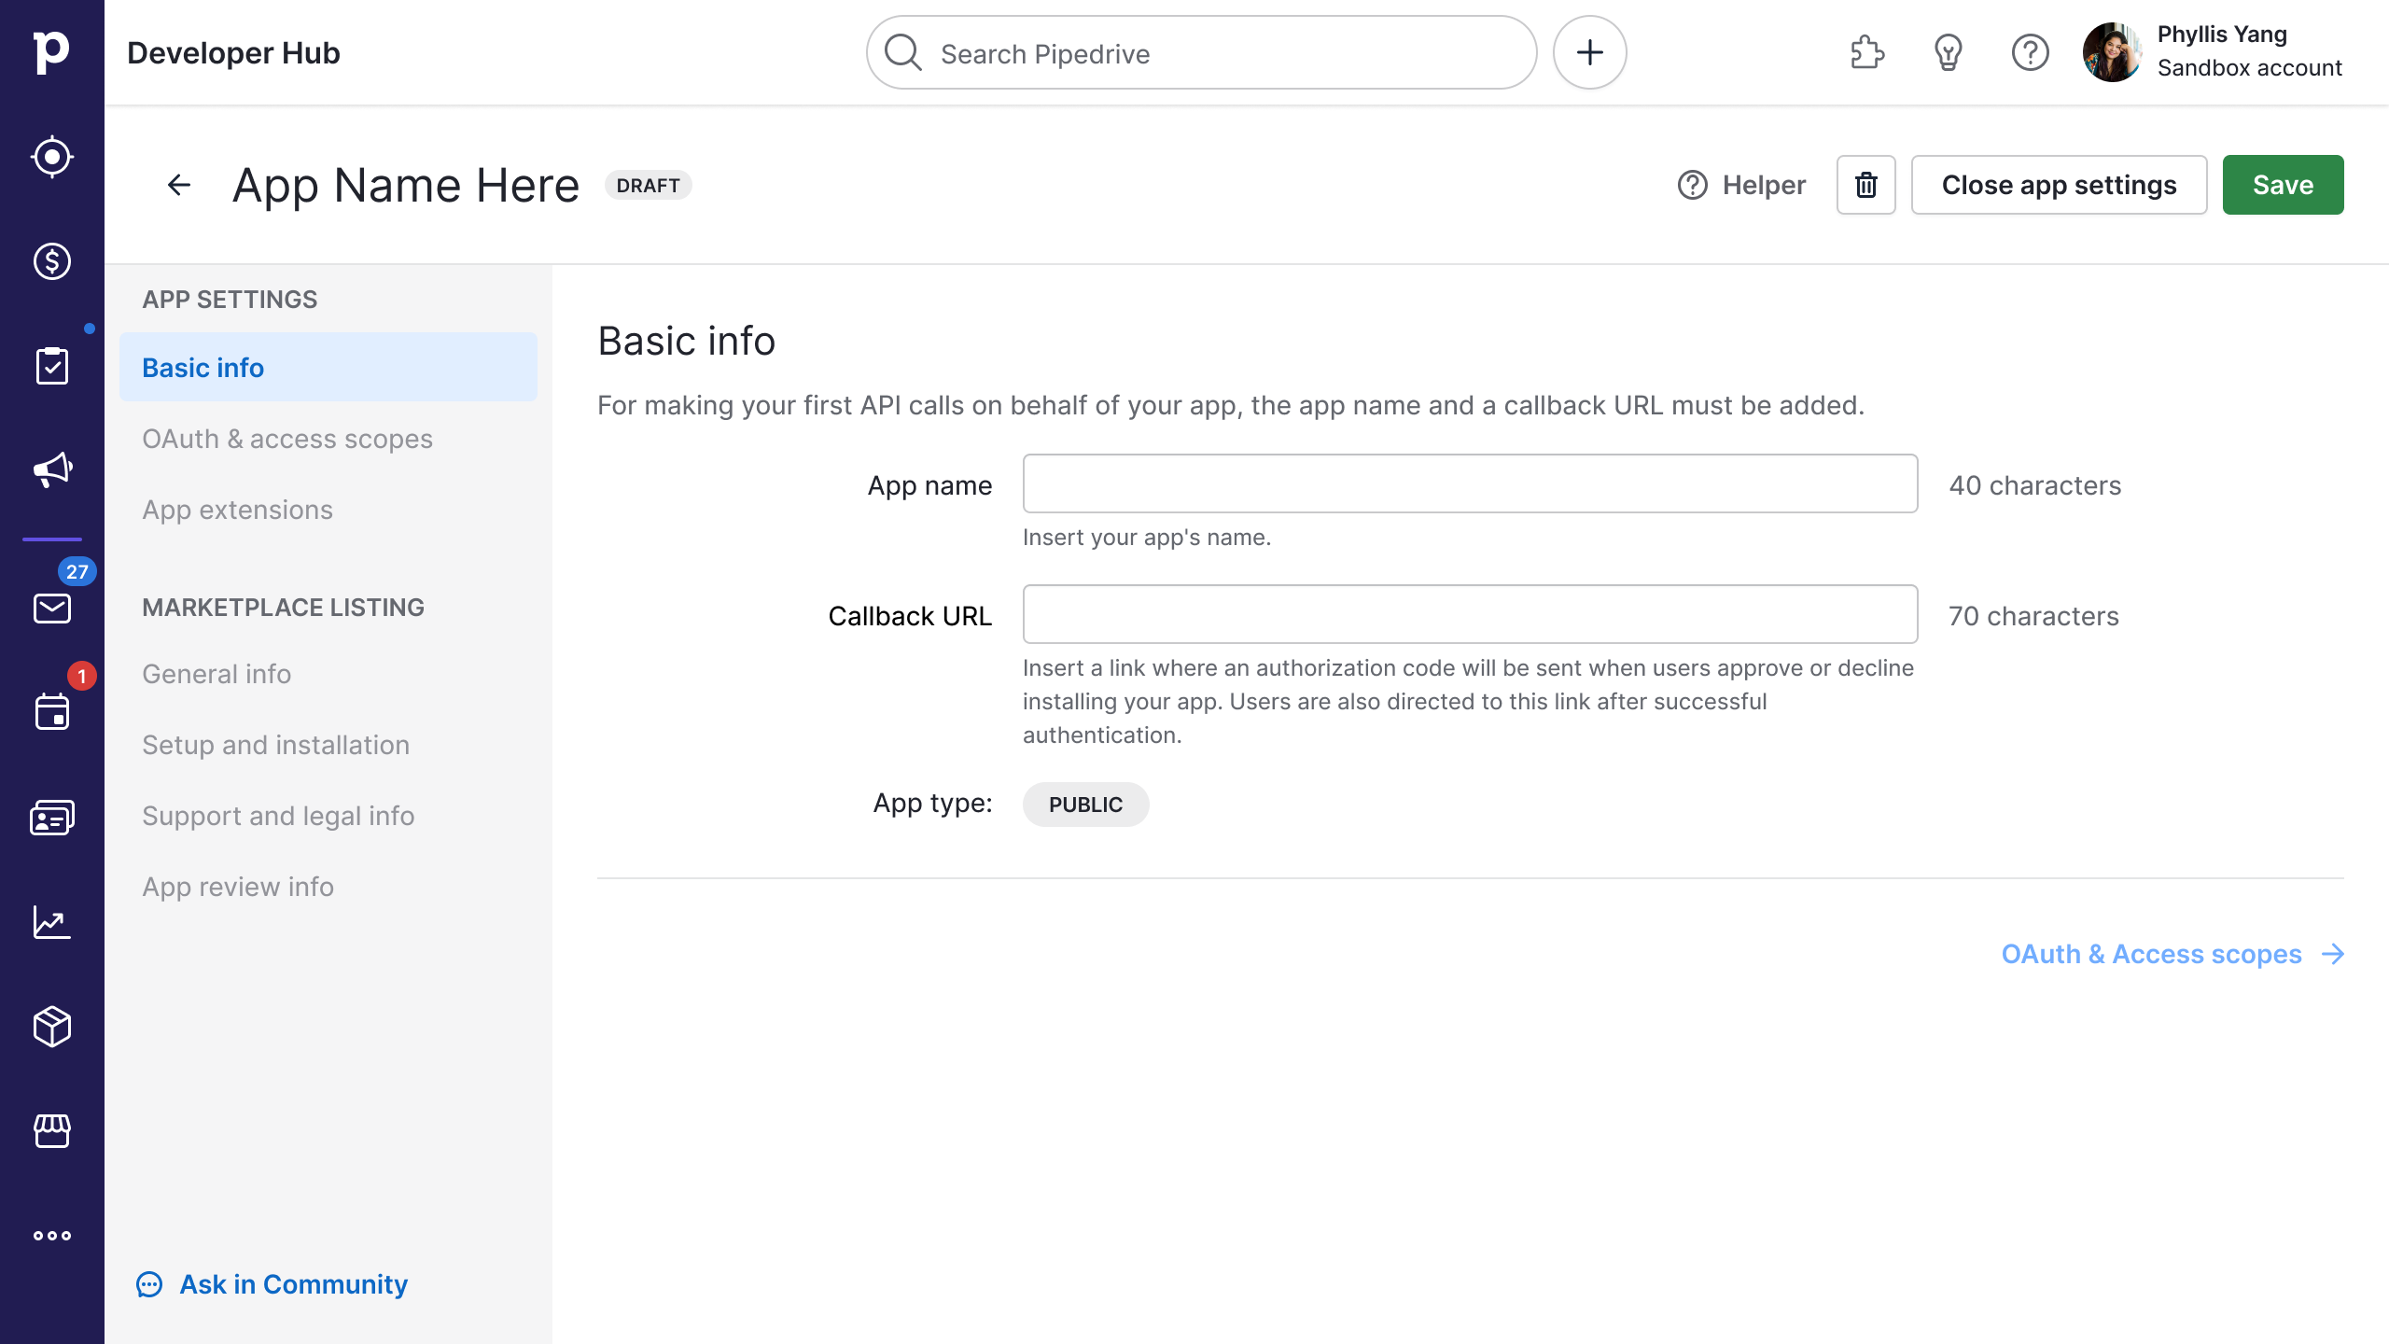Image resolution: width=2389 pixels, height=1344 pixels.
Task: Click the inbox/mail icon in sidebar
Action: [x=52, y=608]
